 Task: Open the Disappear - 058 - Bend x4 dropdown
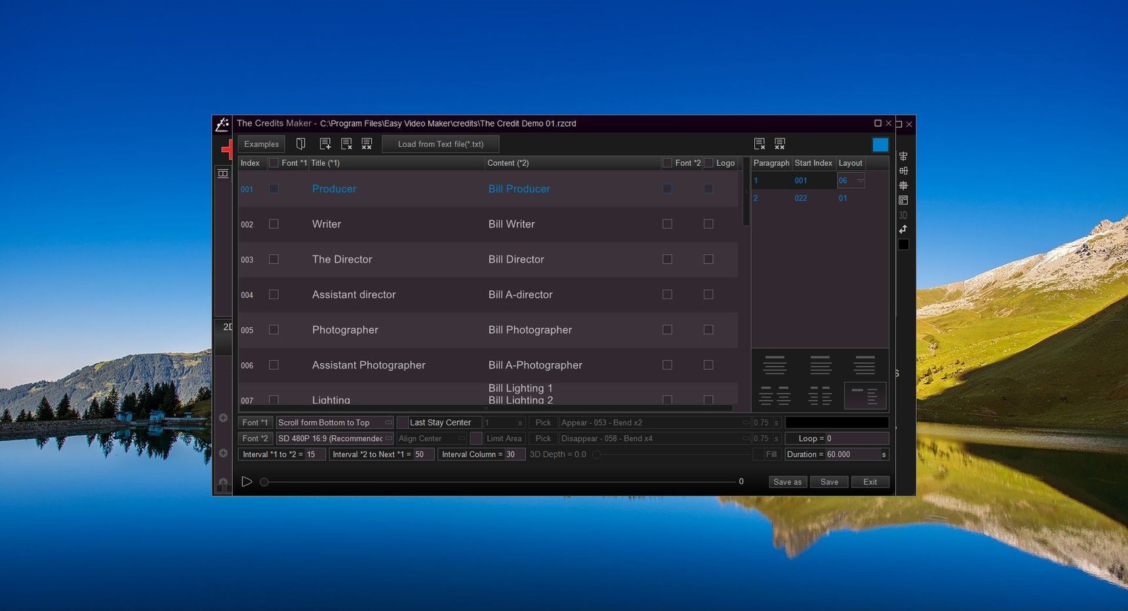[655, 439]
